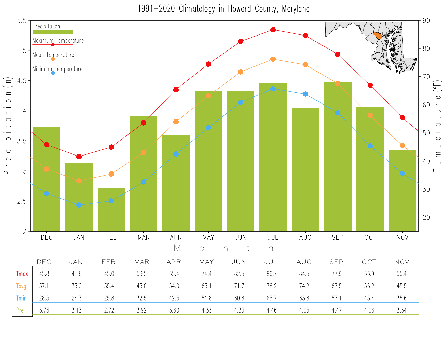The width and height of the screenshot is (447, 345).
Task: Click precipitation value '4.05' for August
Action: pyautogui.click(x=304, y=310)
